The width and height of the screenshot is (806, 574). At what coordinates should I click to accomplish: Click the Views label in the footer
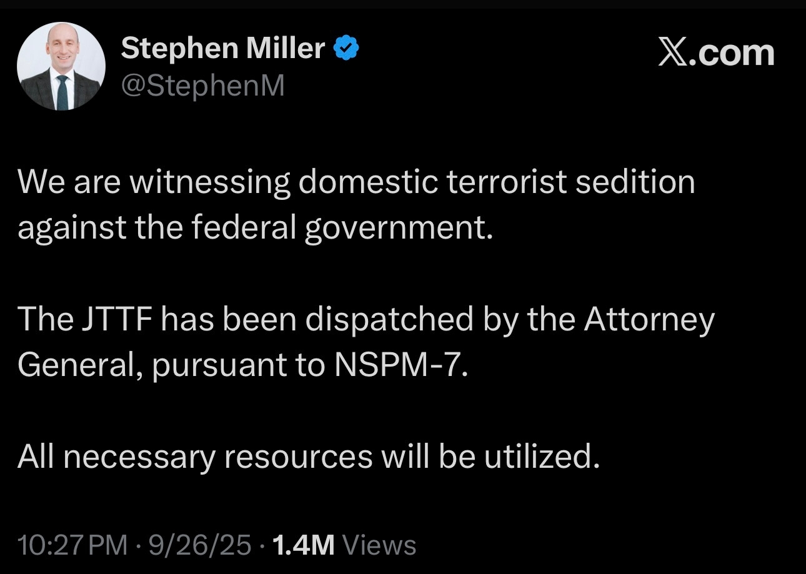(380, 545)
